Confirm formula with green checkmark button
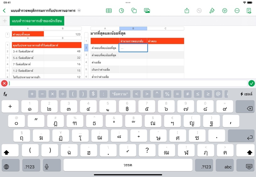Screen dimensions: 256x177 tap(251, 83)
